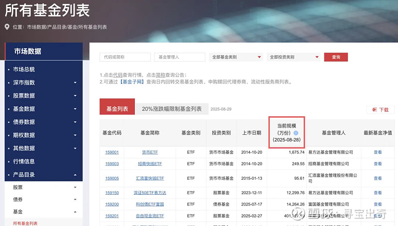Click the 基金代码 column header
Screen dimensions: 398x226
pos(112,133)
